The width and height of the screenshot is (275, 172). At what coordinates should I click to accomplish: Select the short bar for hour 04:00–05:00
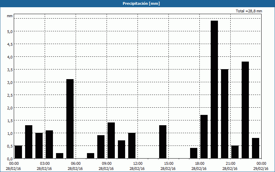59,156
